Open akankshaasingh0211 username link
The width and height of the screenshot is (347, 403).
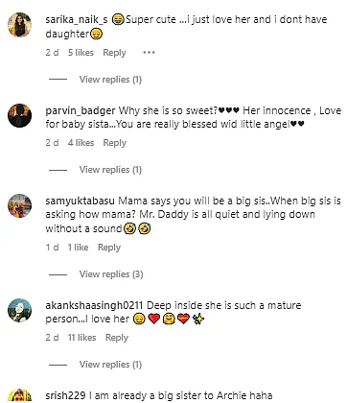tap(94, 305)
